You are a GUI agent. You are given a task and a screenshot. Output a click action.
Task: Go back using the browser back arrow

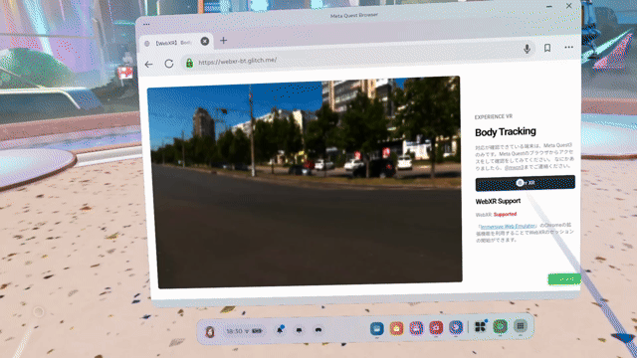[148, 64]
